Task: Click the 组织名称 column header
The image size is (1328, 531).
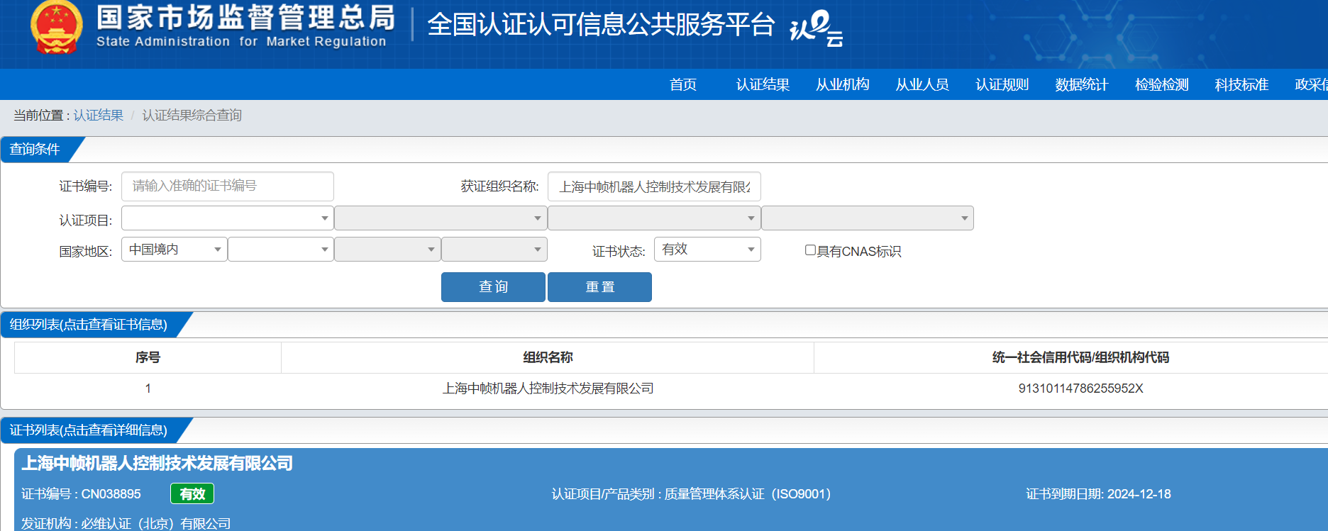Action: pyautogui.click(x=548, y=357)
